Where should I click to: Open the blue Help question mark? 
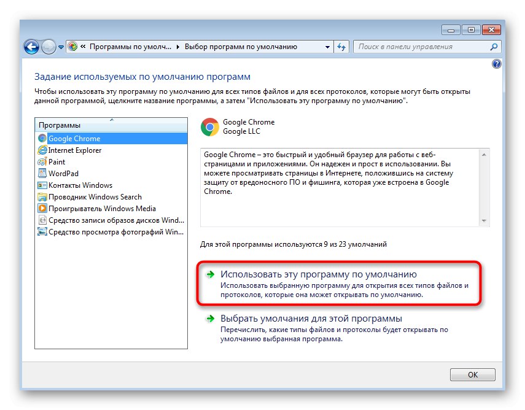click(x=497, y=64)
